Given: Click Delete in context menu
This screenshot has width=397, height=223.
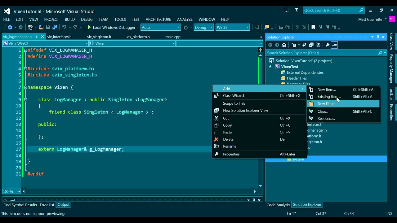Looking at the screenshot, I should (259, 139).
